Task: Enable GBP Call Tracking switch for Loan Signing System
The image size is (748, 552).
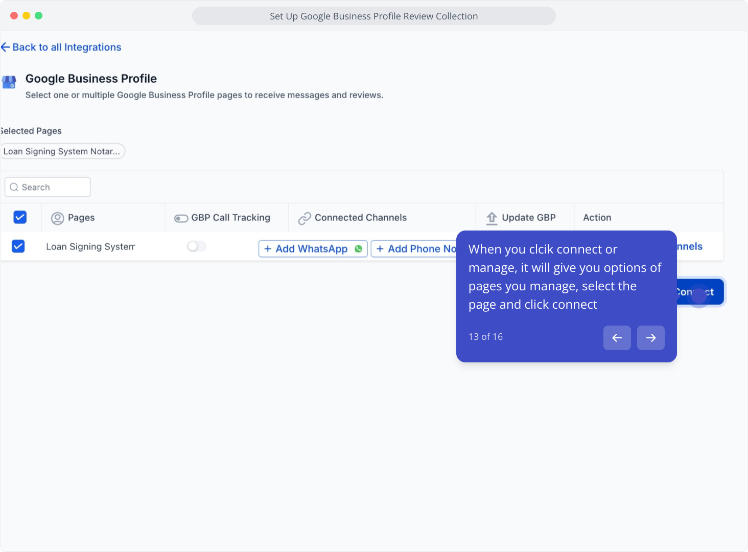Action: click(197, 246)
